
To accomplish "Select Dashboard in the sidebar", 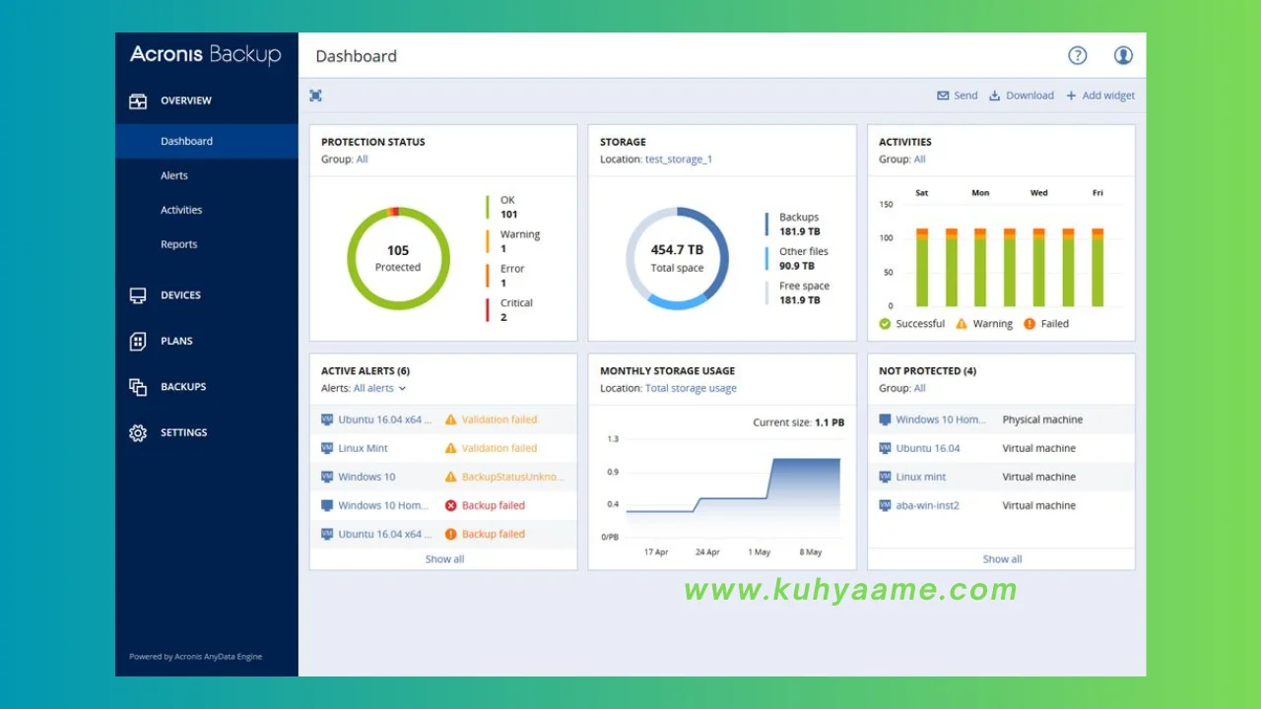I will point(207,141).
